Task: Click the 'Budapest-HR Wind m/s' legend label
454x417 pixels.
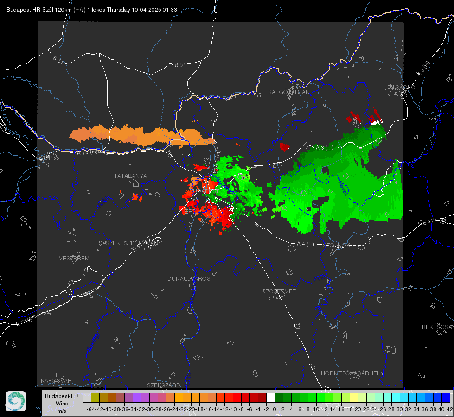Action: [62, 404]
